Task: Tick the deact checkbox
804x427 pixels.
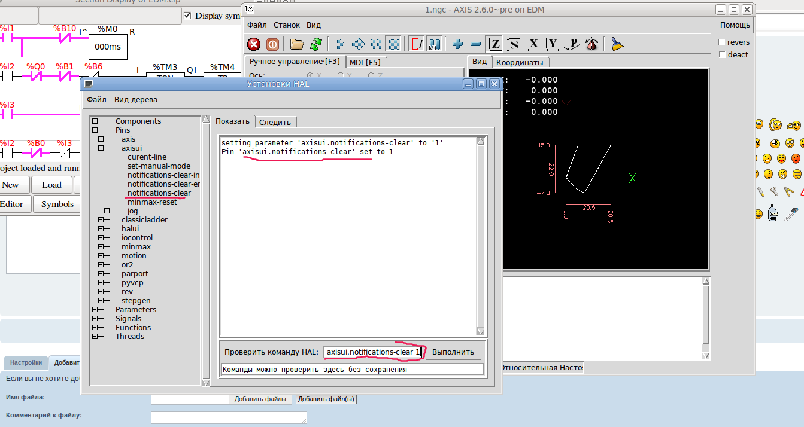Action: (722, 55)
